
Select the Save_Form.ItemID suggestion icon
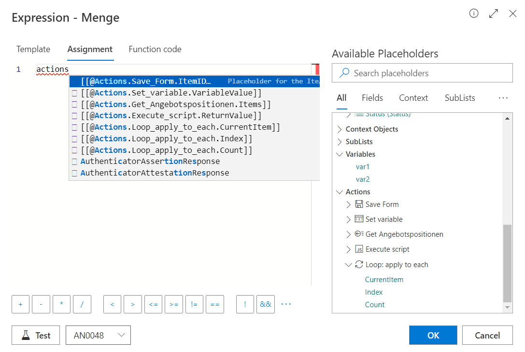pos(75,81)
